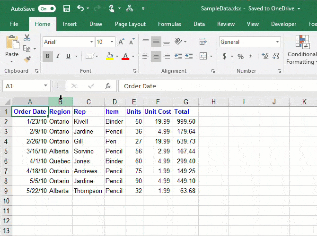Click the Cut scissors icon
The height and width of the screenshot is (236, 317).
[27, 38]
